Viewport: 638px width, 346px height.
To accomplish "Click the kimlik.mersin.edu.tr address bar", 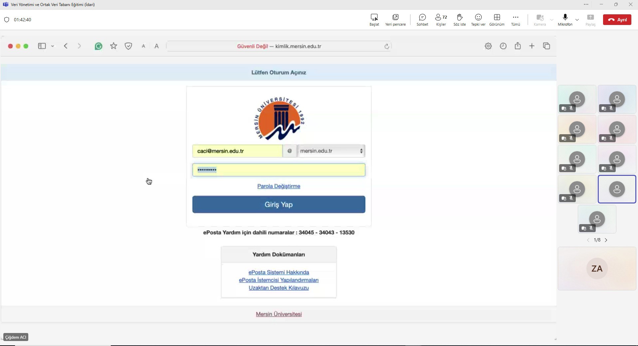I will pos(279,46).
